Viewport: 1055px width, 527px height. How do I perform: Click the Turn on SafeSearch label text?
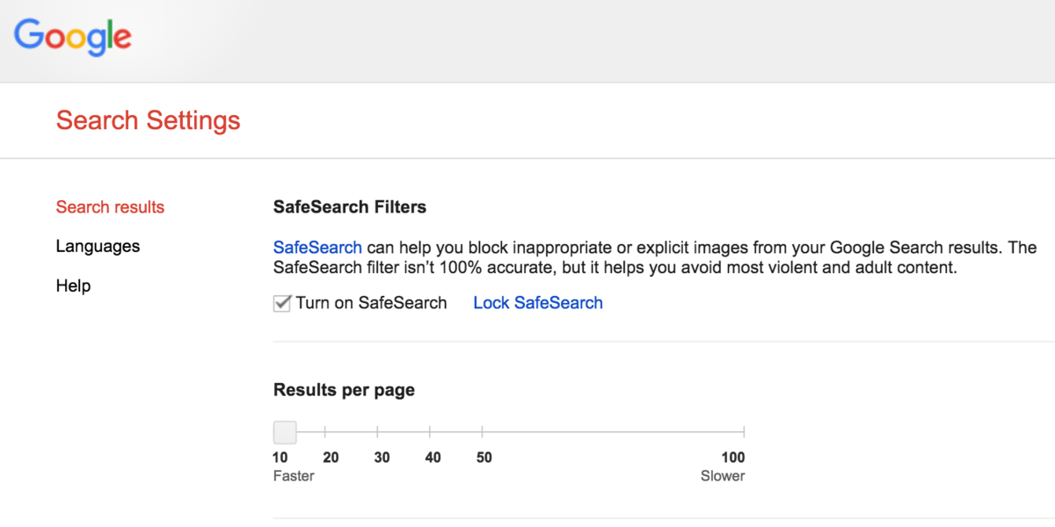371,303
